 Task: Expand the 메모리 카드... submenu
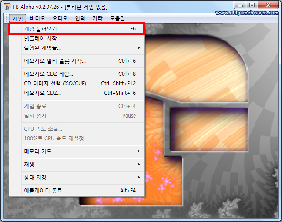(77, 151)
